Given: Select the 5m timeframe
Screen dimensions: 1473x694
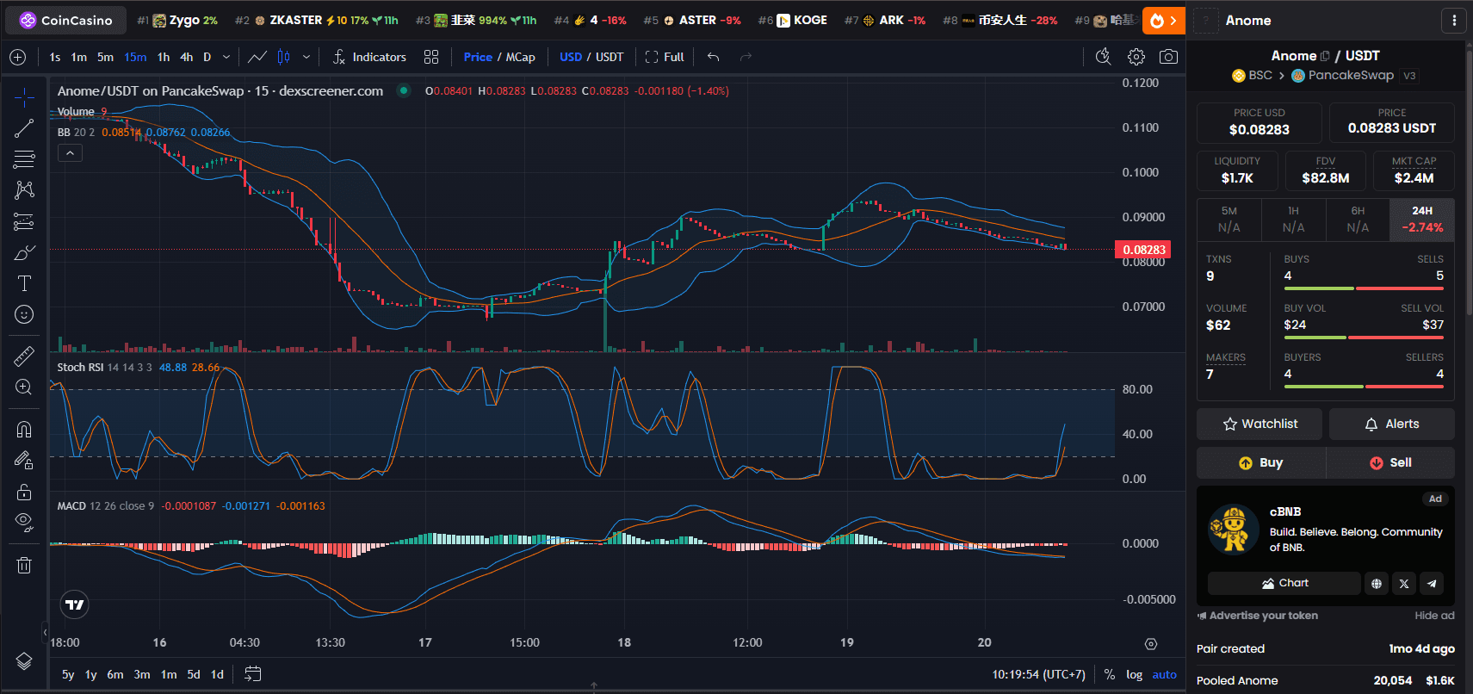Looking at the screenshot, I should [x=105, y=57].
